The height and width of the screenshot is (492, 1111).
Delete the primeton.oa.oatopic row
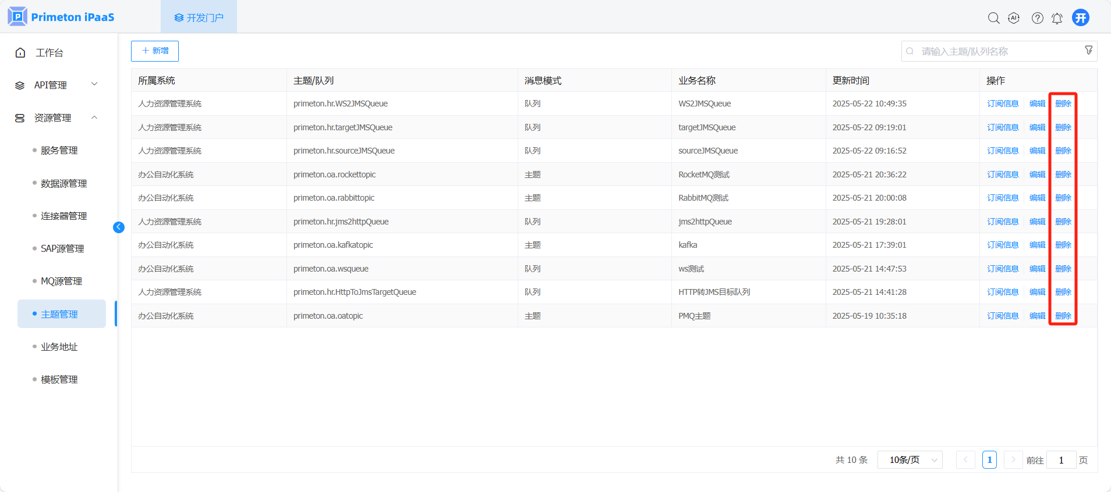1063,316
